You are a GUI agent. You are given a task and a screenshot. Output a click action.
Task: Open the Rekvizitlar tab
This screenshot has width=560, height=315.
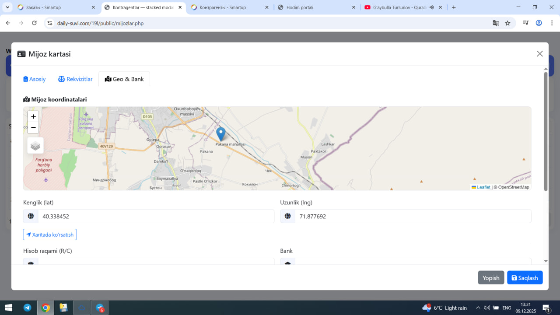(75, 79)
